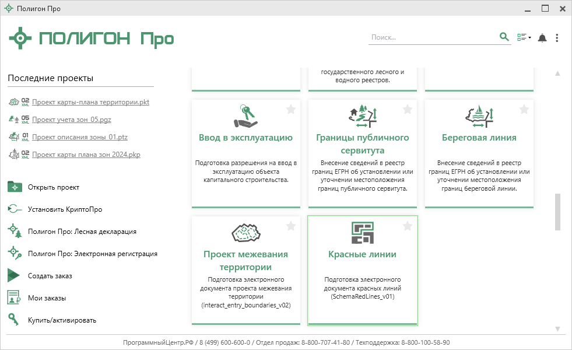Open the Ввод в эксплуатацию keys icon
Screen dimensions: 572x350
tap(246, 116)
